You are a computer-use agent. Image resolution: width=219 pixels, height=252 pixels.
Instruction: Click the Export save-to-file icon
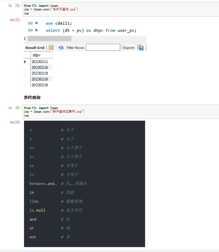(140, 47)
